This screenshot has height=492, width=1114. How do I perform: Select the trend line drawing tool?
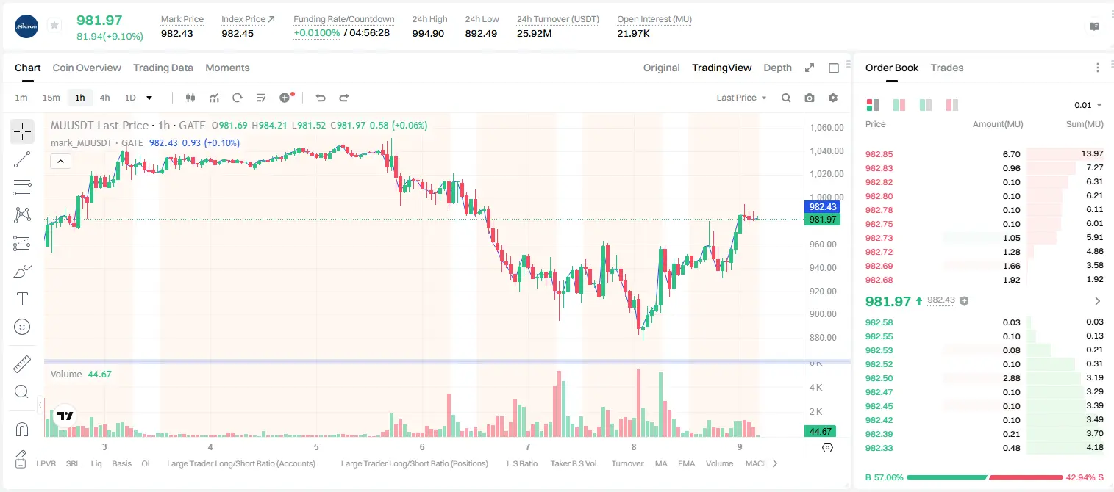click(x=22, y=159)
